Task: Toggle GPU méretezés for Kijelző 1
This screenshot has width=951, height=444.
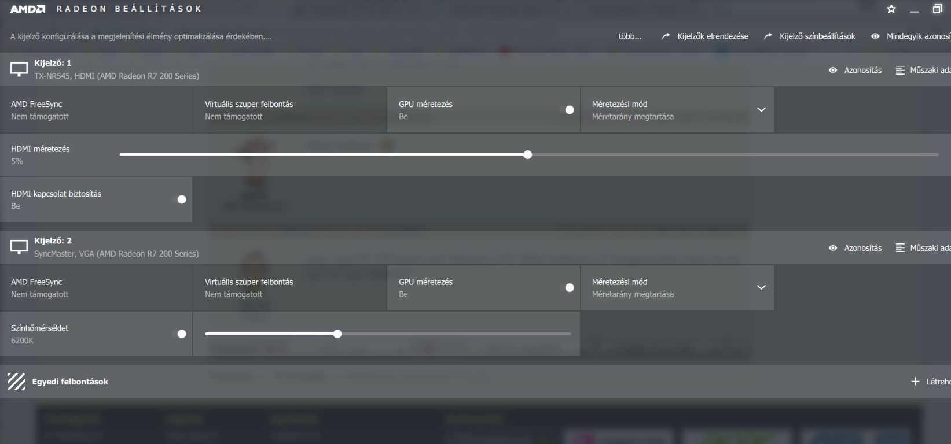Action: click(x=570, y=110)
